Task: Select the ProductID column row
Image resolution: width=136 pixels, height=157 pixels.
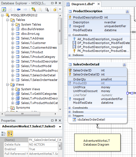Action: pyautogui.click(x=97, y=83)
